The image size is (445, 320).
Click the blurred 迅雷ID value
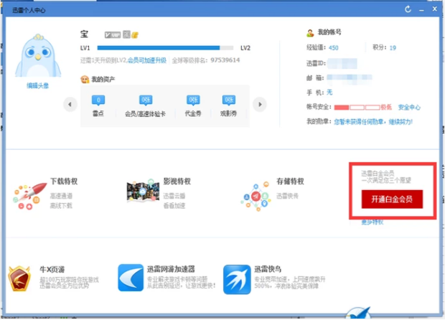tap(342, 63)
